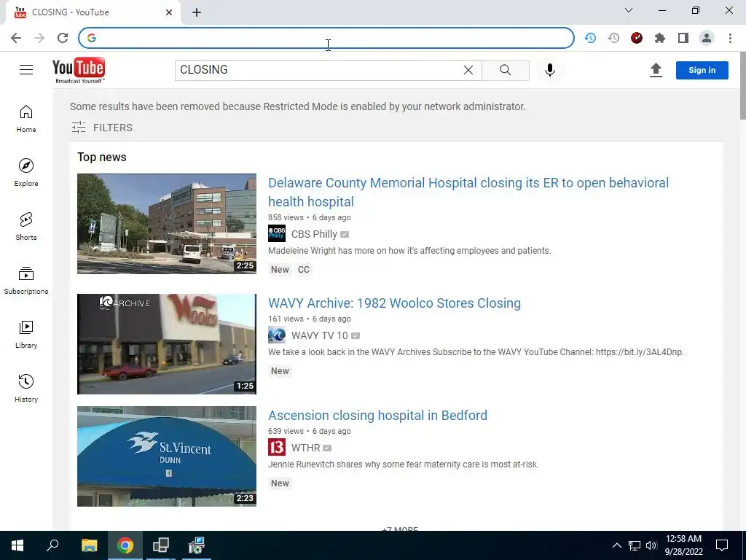Open the Chrome three-dot menu

point(730,38)
